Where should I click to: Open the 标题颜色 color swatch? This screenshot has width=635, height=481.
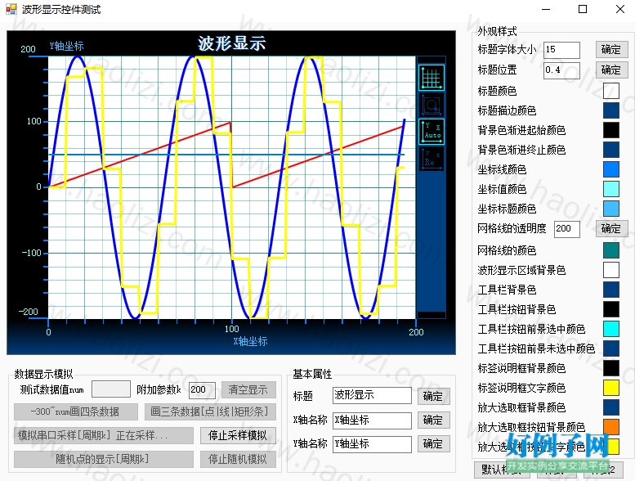(610, 91)
